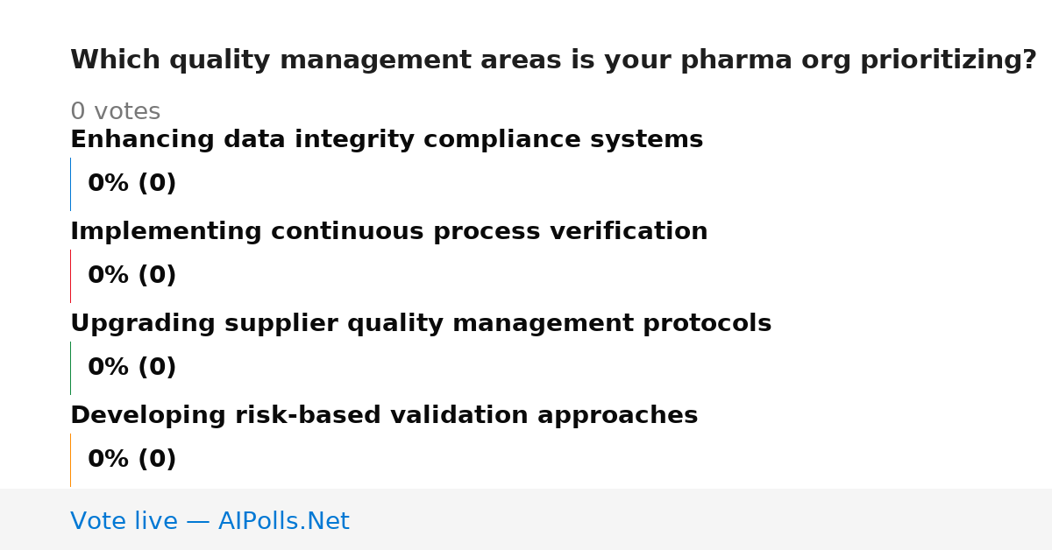This screenshot has width=1052, height=550.
Task: Click 0% (0) under supplier quality protocols
Action: pos(132,368)
